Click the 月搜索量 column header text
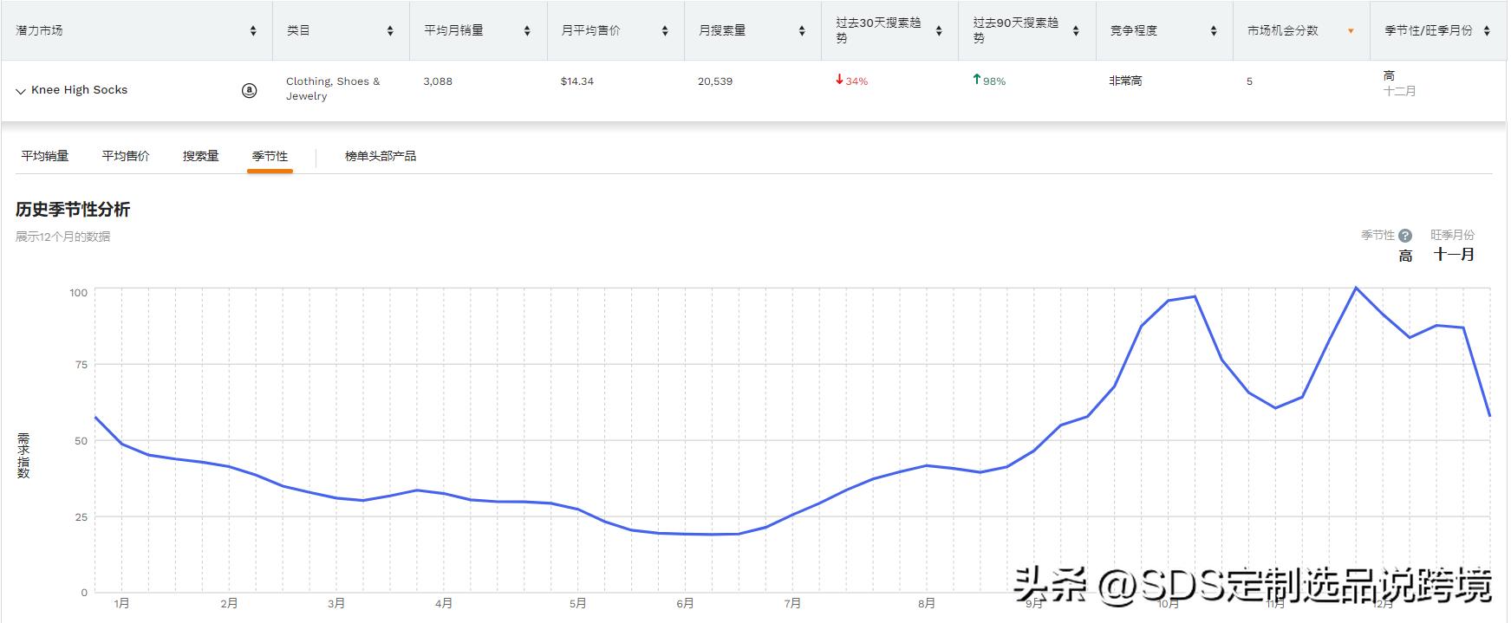Screen dimensions: 1511x623 click(722, 30)
